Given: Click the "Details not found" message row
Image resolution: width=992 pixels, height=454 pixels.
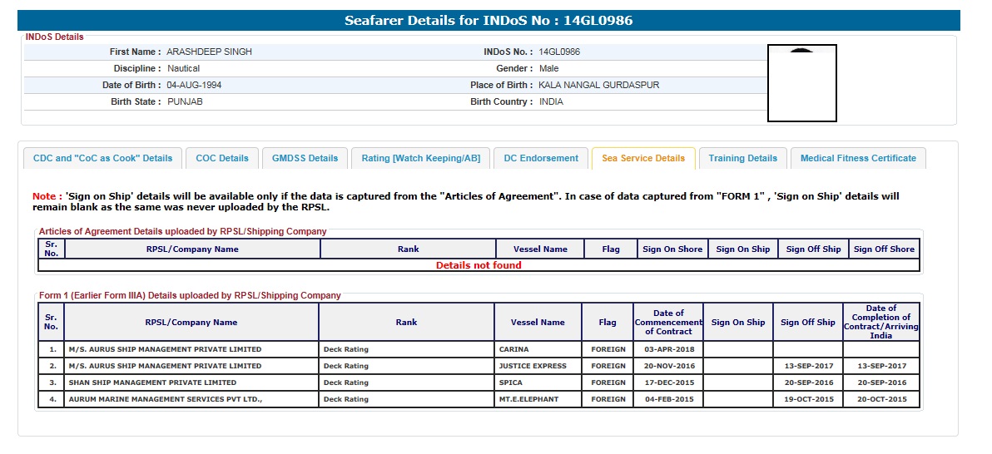Looking at the screenshot, I should [x=479, y=265].
